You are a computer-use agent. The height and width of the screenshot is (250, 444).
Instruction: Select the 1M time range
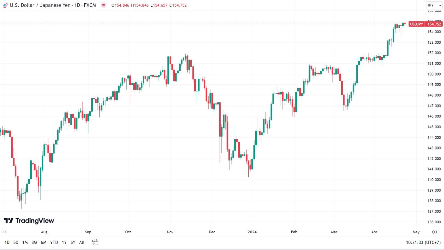tap(25, 242)
